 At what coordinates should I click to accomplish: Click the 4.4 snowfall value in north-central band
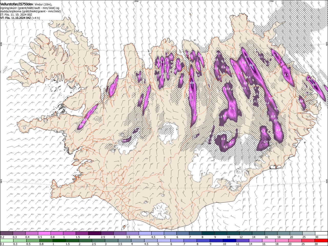tap(192, 83)
